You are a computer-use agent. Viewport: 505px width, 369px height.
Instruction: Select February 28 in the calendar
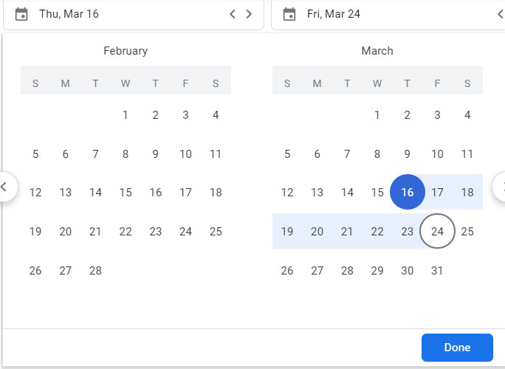coord(95,271)
